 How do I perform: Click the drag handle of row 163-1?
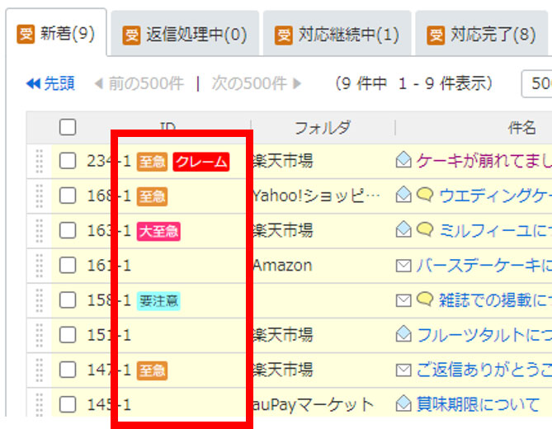pos(40,231)
